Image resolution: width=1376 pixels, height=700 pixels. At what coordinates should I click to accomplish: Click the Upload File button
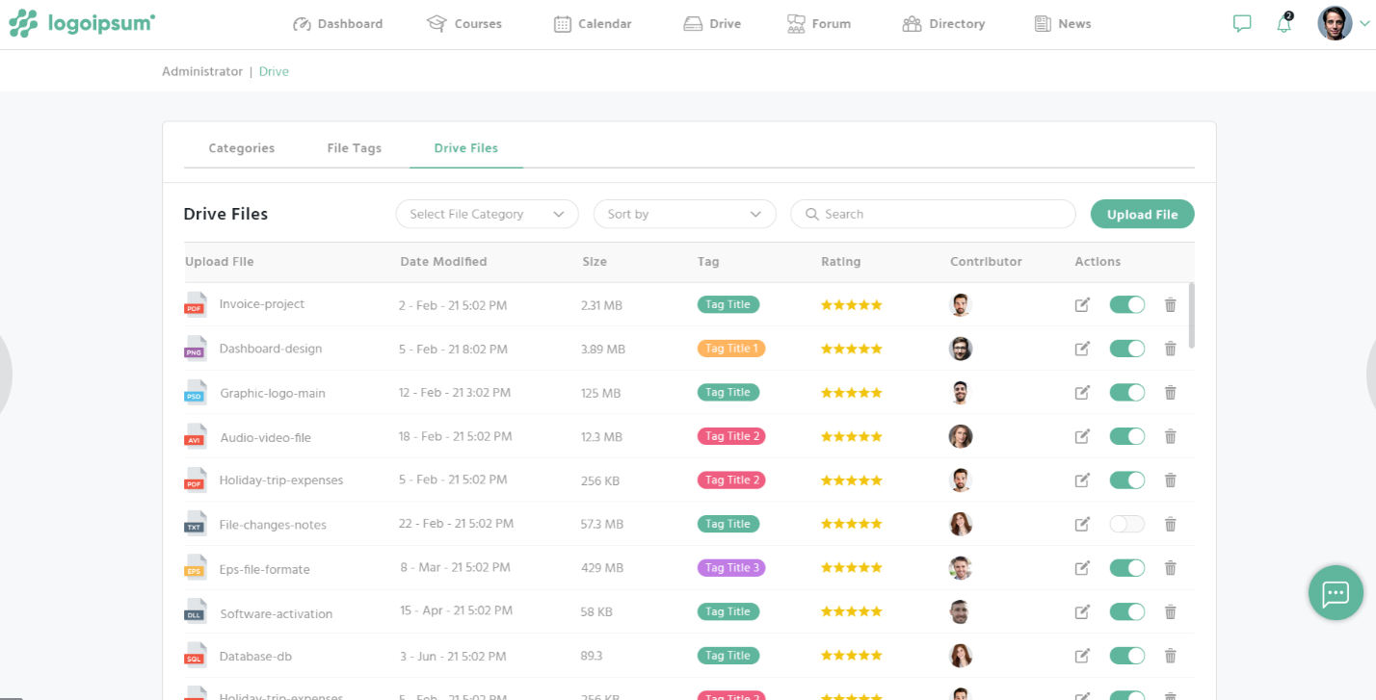[1142, 214]
